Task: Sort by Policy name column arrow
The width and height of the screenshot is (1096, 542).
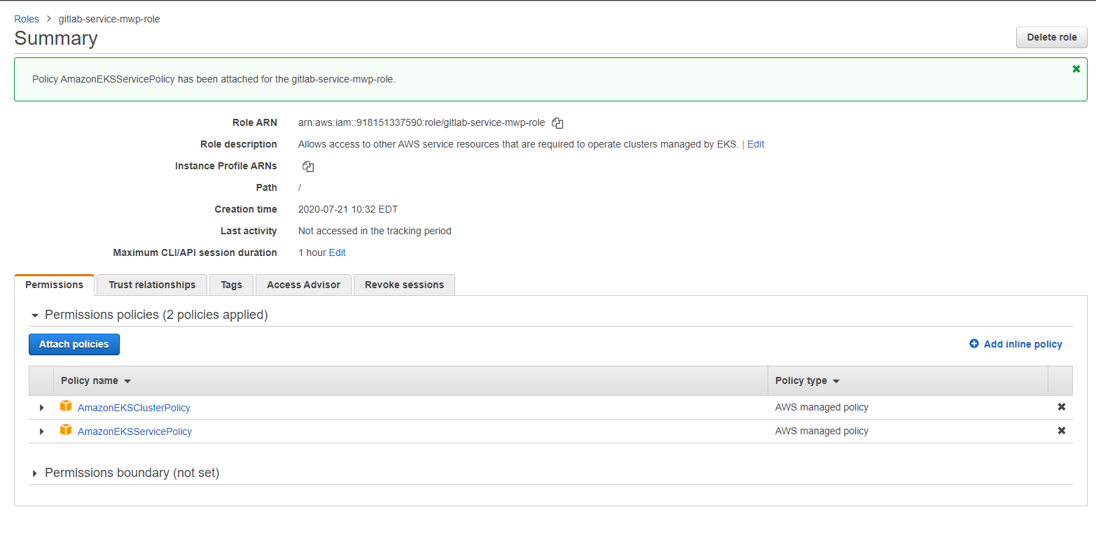Action: coord(127,382)
